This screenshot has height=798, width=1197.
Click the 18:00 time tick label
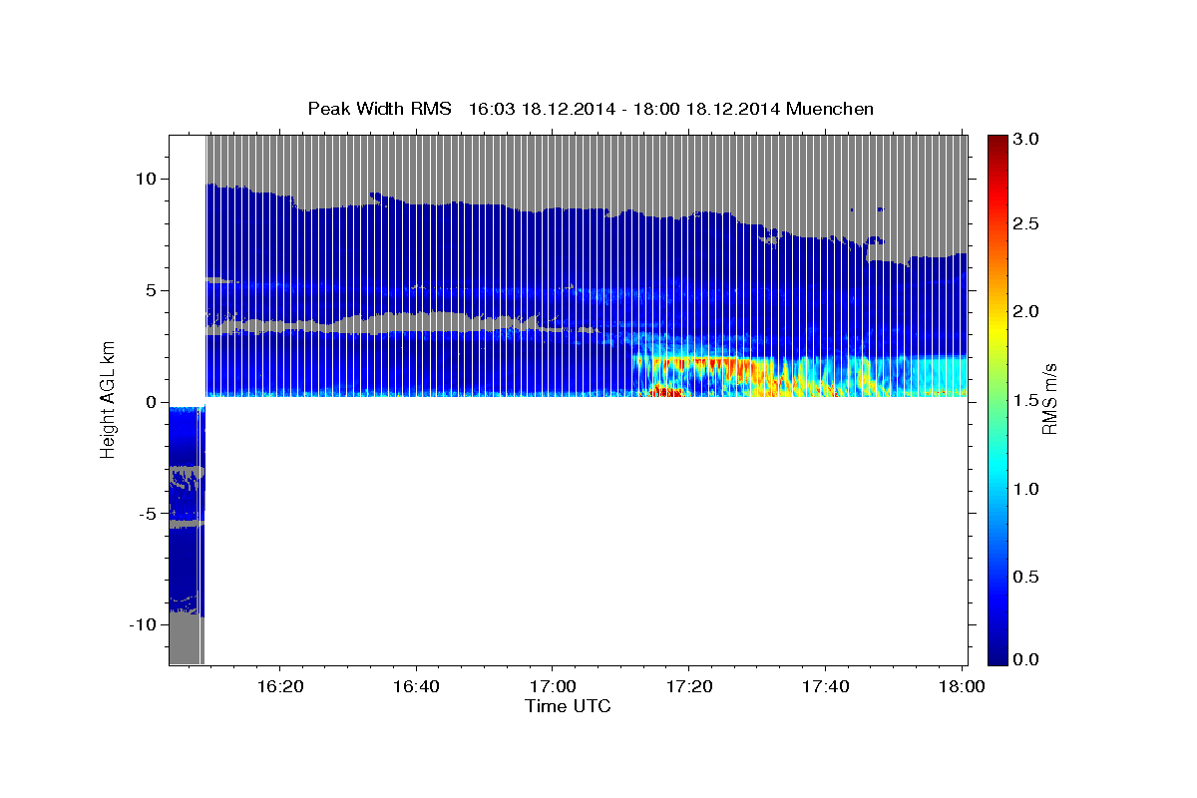point(961,686)
